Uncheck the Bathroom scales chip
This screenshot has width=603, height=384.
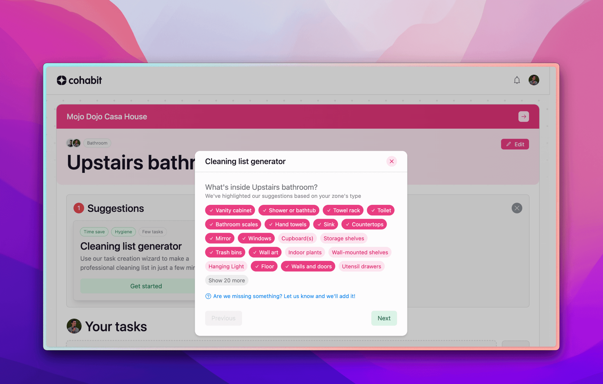[233, 224]
